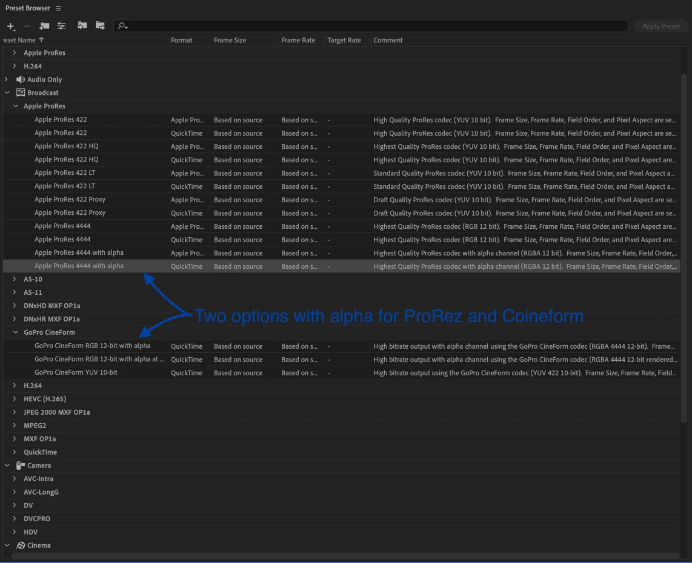Expand the MXF OP1a group
This screenshot has height=563, width=692.
pyautogui.click(x=15, y=439)
